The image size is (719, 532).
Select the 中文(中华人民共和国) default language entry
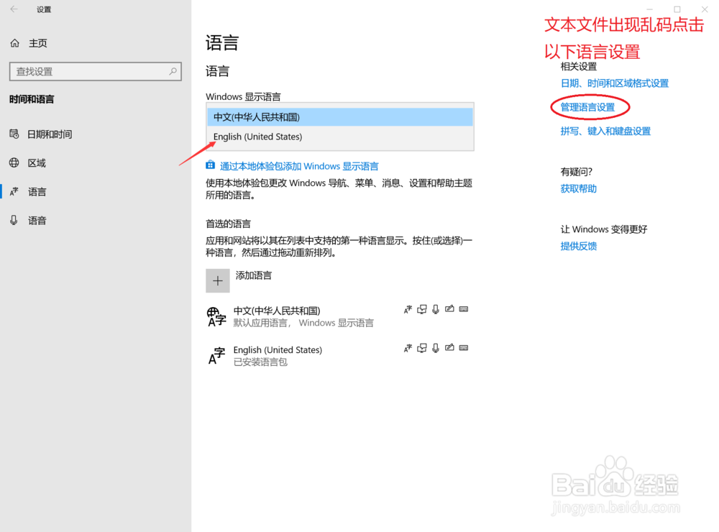pyautogui.click(x=288, y=316)
